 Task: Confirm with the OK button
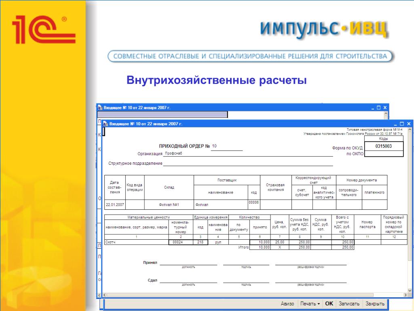click(329, 304)
